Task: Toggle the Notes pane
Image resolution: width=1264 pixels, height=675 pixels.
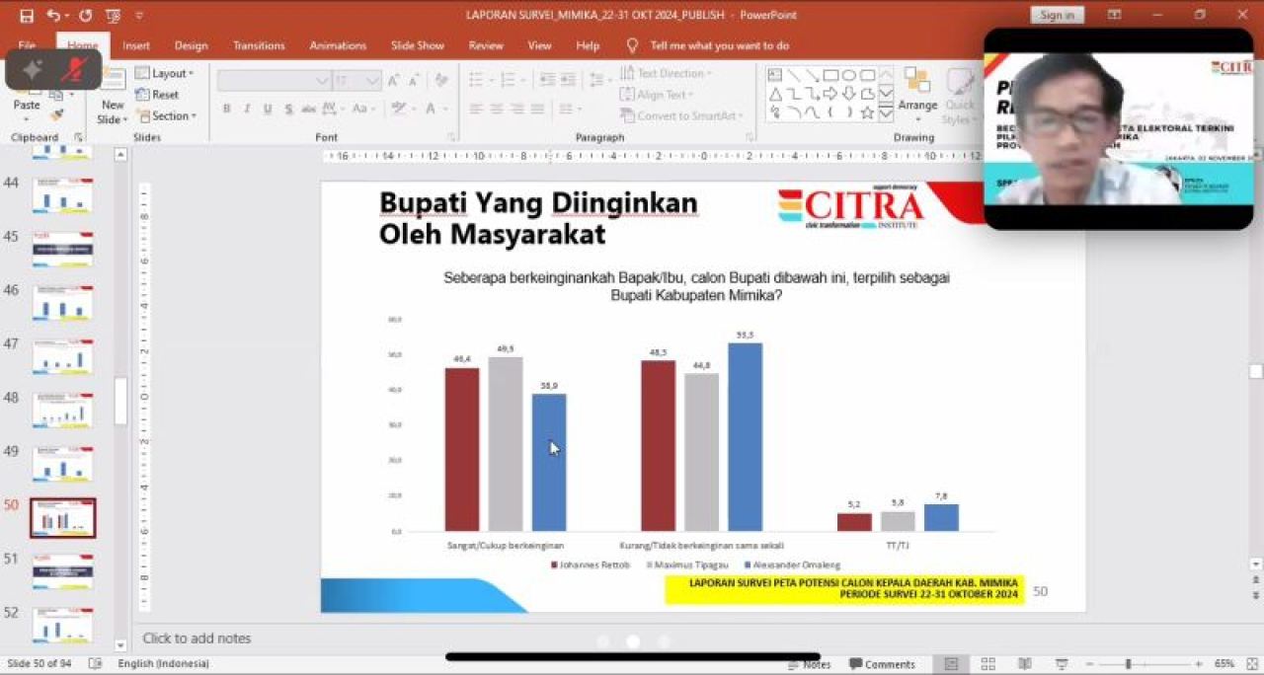Action: [x=809, y=664]
